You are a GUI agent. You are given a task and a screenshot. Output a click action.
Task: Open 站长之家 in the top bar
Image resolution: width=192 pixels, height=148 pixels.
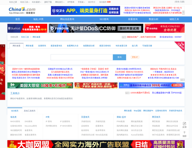coord(13,2)
